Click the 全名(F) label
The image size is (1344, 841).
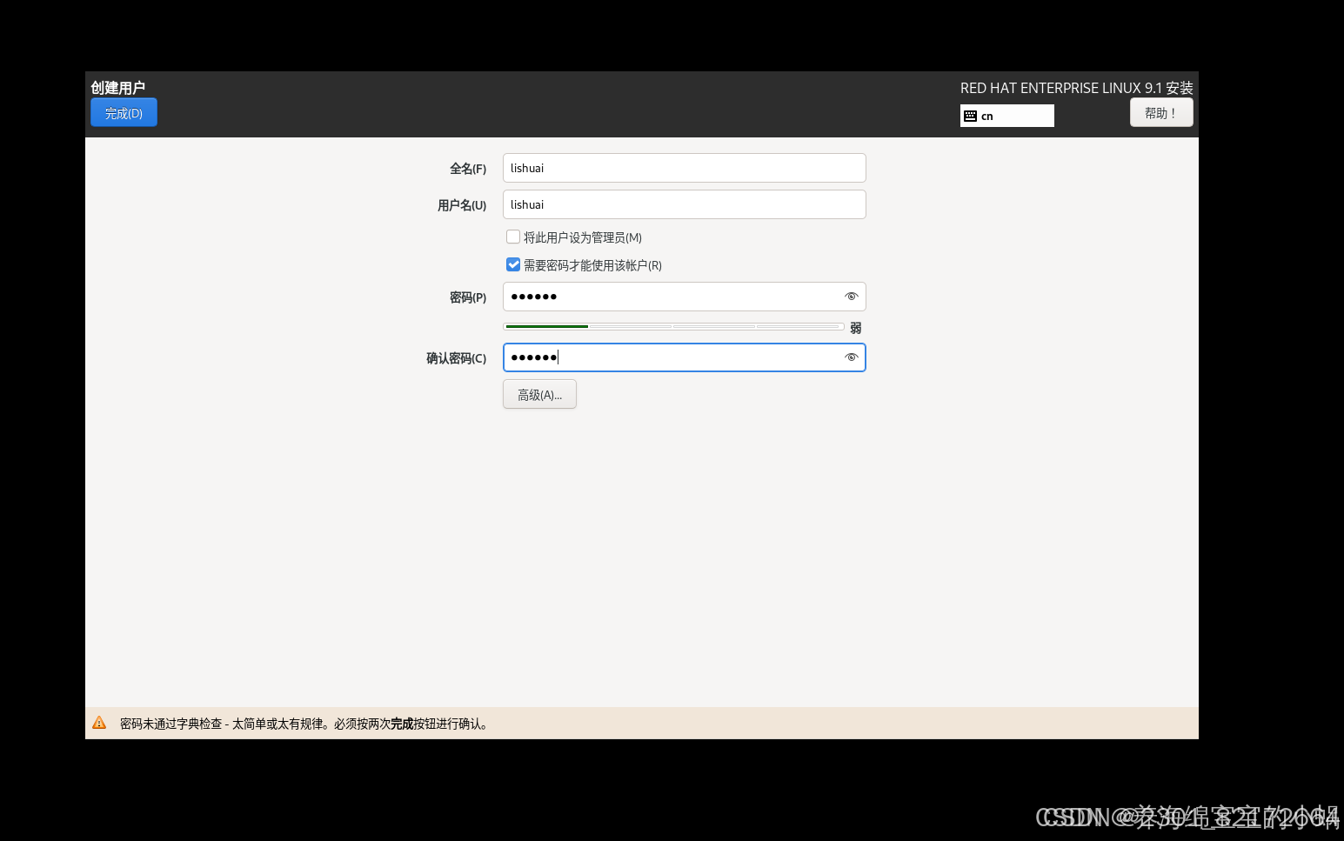click(x=468, y=169)
